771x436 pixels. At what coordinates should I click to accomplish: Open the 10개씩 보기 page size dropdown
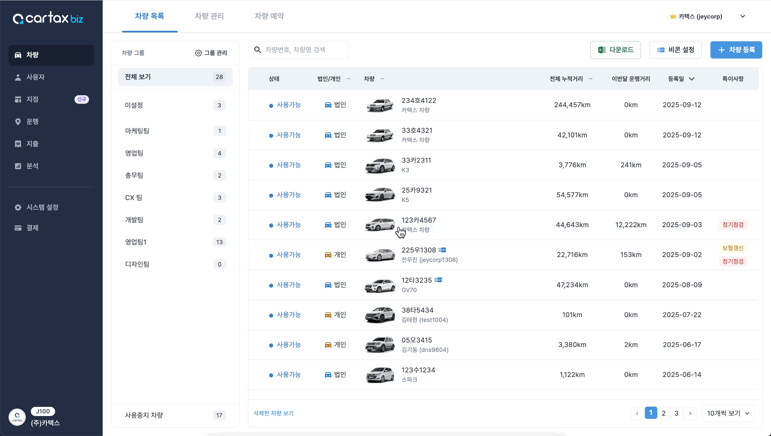[728, 413]
